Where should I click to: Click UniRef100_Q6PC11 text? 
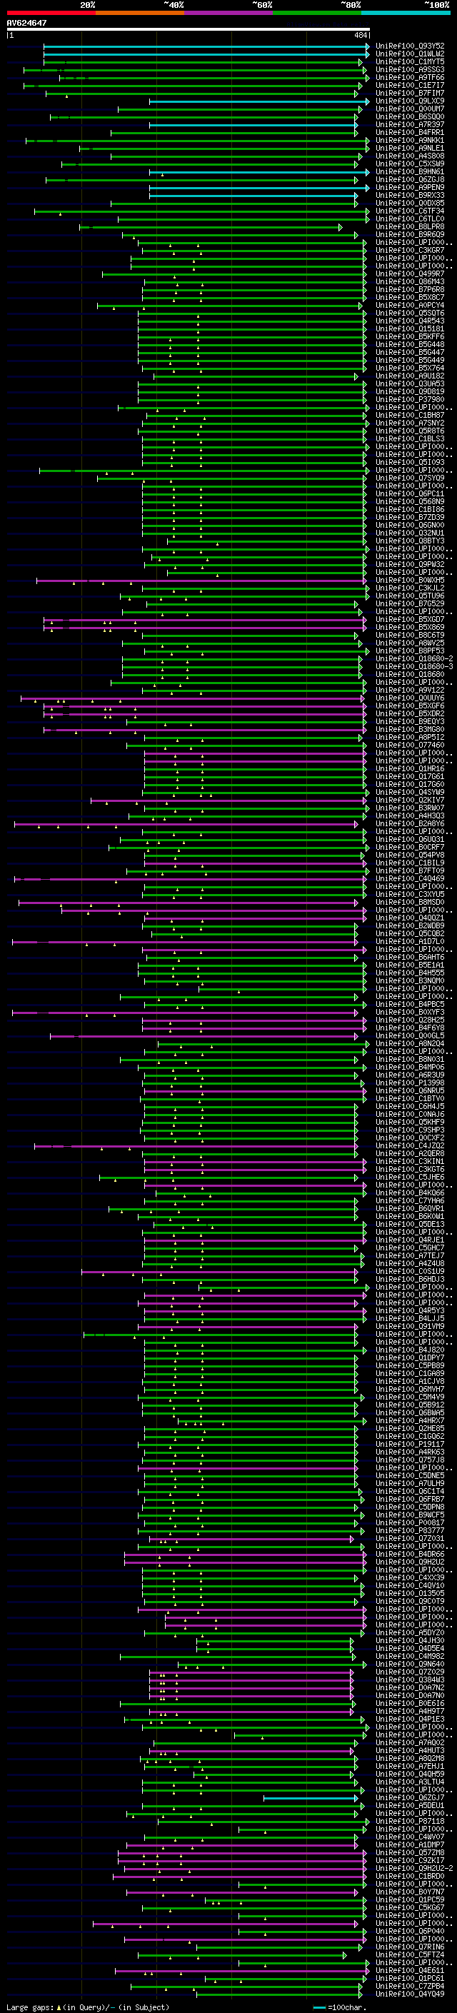pos(410,494)
